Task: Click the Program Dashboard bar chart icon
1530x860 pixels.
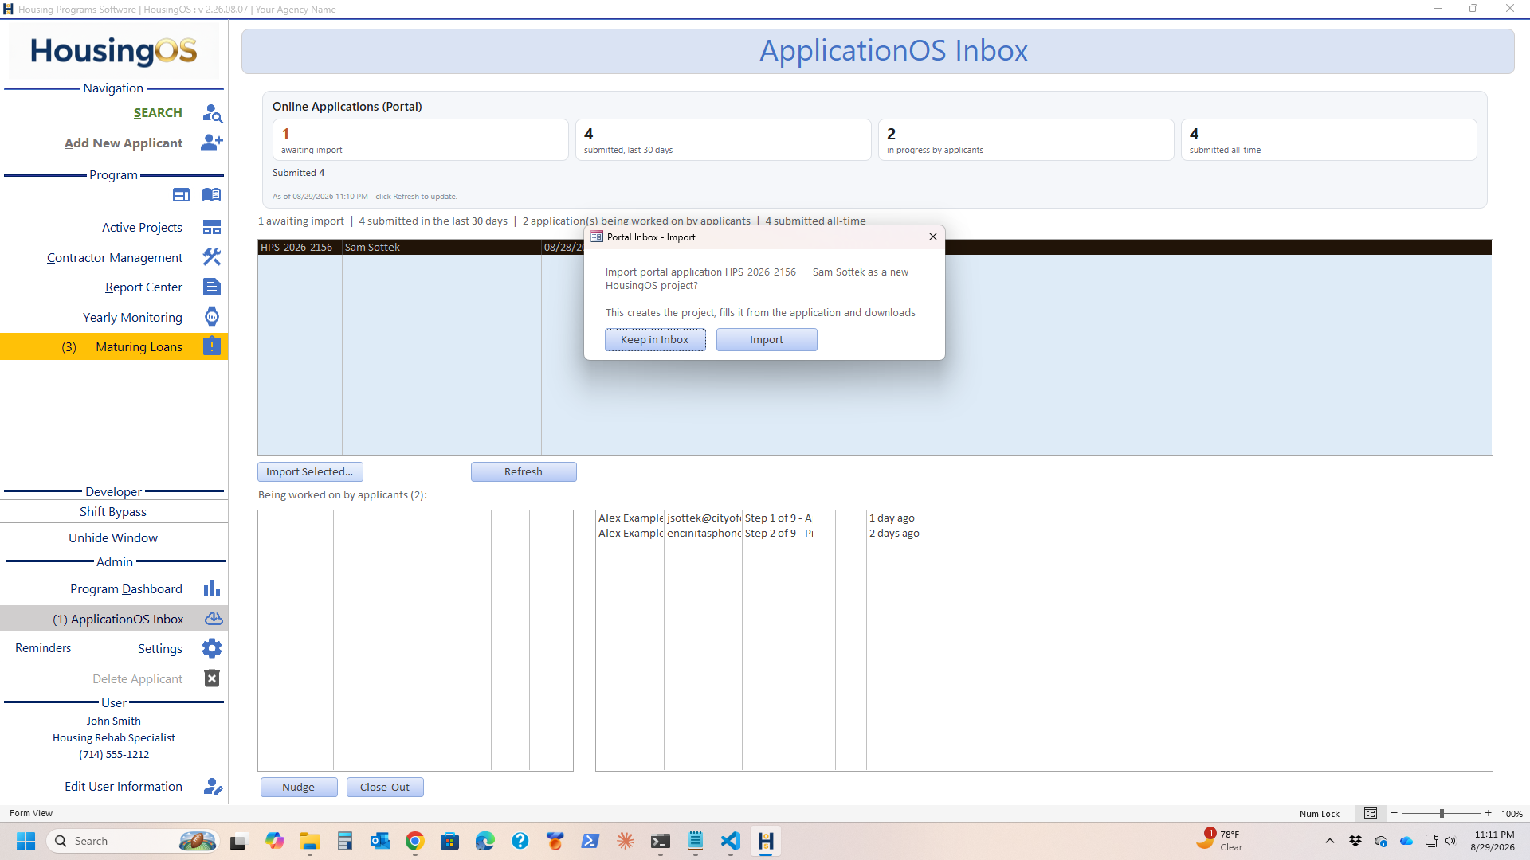Action: (x=212, y=589)
